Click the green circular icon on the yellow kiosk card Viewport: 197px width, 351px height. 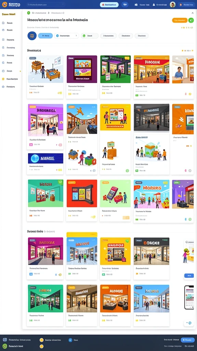pos(127,171)
